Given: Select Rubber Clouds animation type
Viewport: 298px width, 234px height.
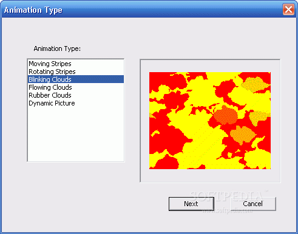Looking at the screenshot, I should point(76,95).
